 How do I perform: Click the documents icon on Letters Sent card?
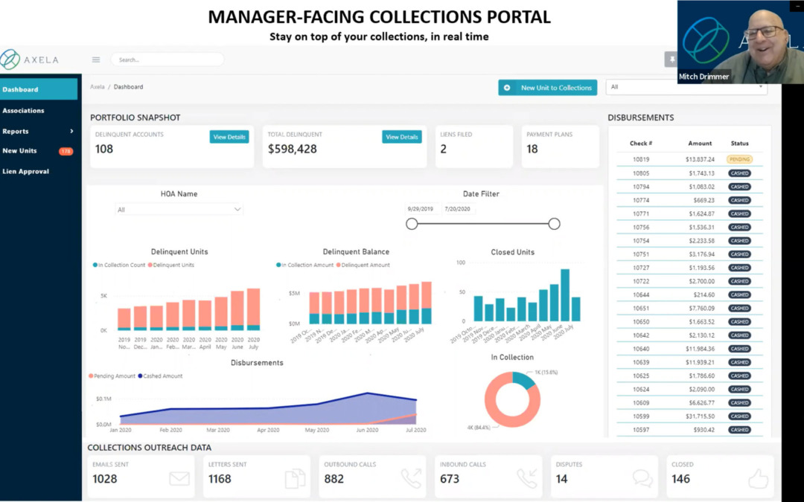pos(296,478)
